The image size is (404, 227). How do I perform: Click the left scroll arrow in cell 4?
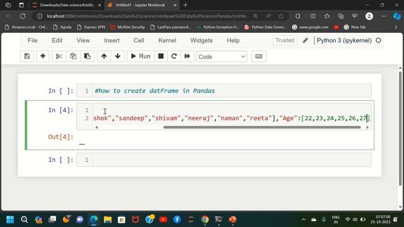pos(97,127)
